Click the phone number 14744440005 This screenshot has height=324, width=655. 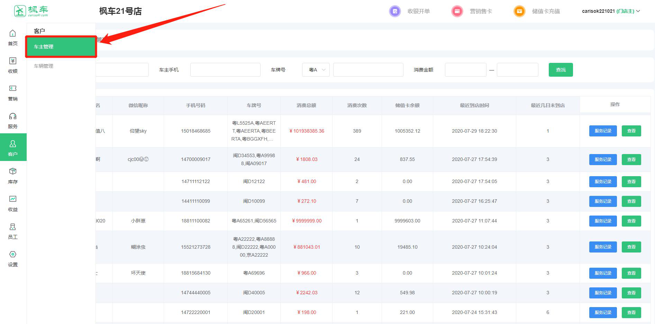point(195,293)
